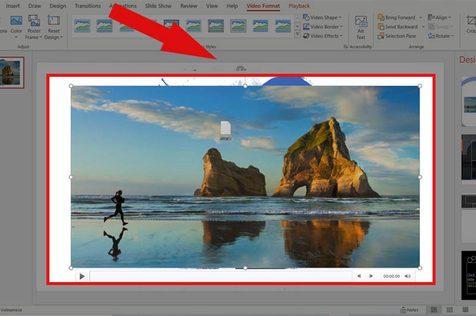Image resolution: width=476 pixels, height=316 pixels.
Task: Expand the Rotate options menu
Action: (x=441, y=36)
